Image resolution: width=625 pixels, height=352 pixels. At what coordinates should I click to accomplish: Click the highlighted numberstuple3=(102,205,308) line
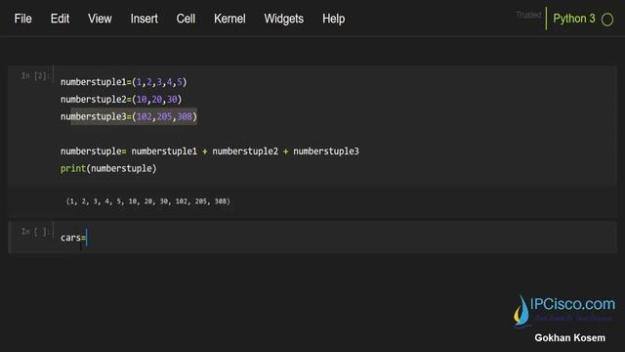coord(129,116)
